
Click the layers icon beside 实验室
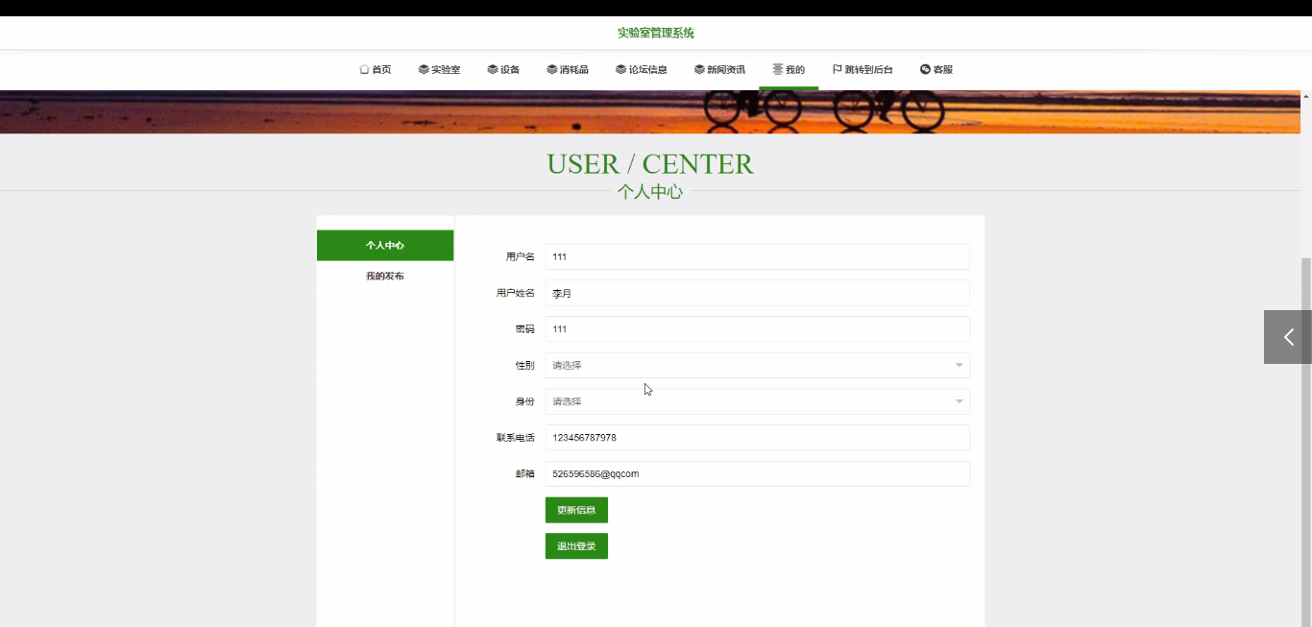(x=424, y=69)
